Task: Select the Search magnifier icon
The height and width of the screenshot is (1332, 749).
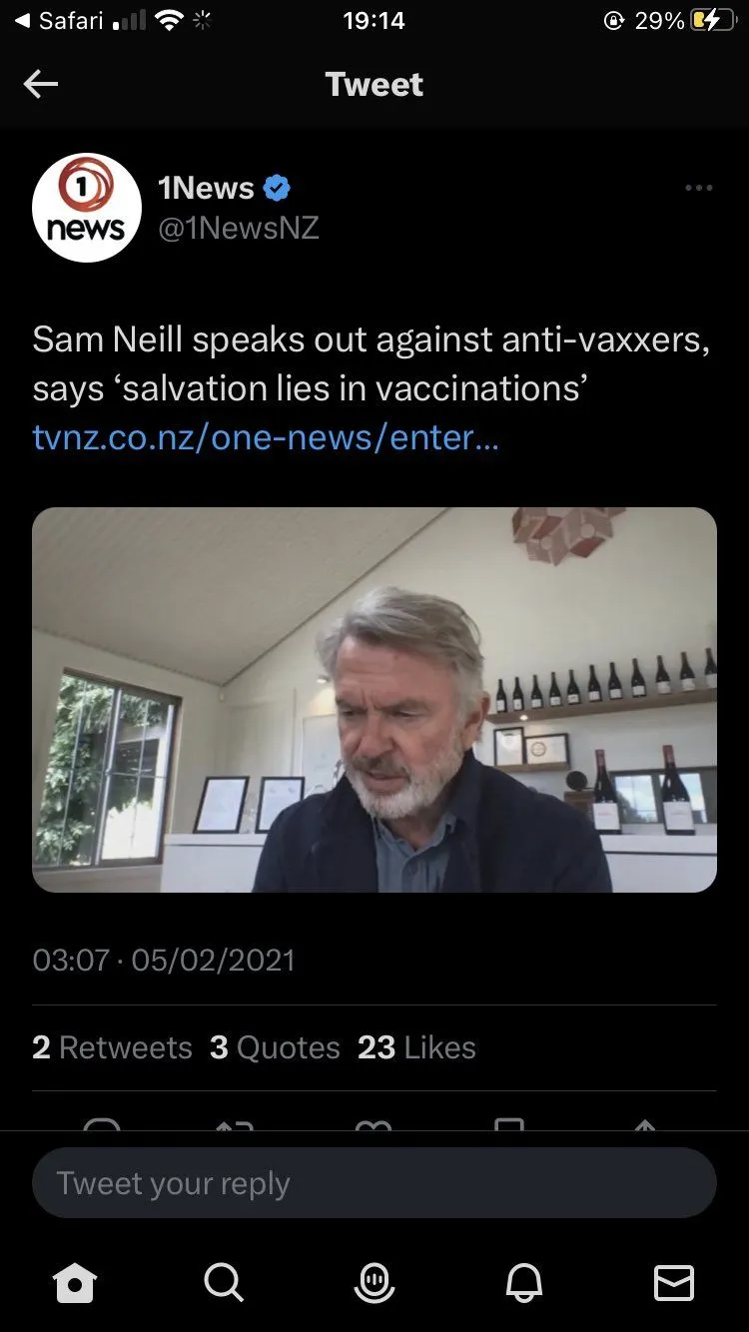Action: (x=225, y=1285)
